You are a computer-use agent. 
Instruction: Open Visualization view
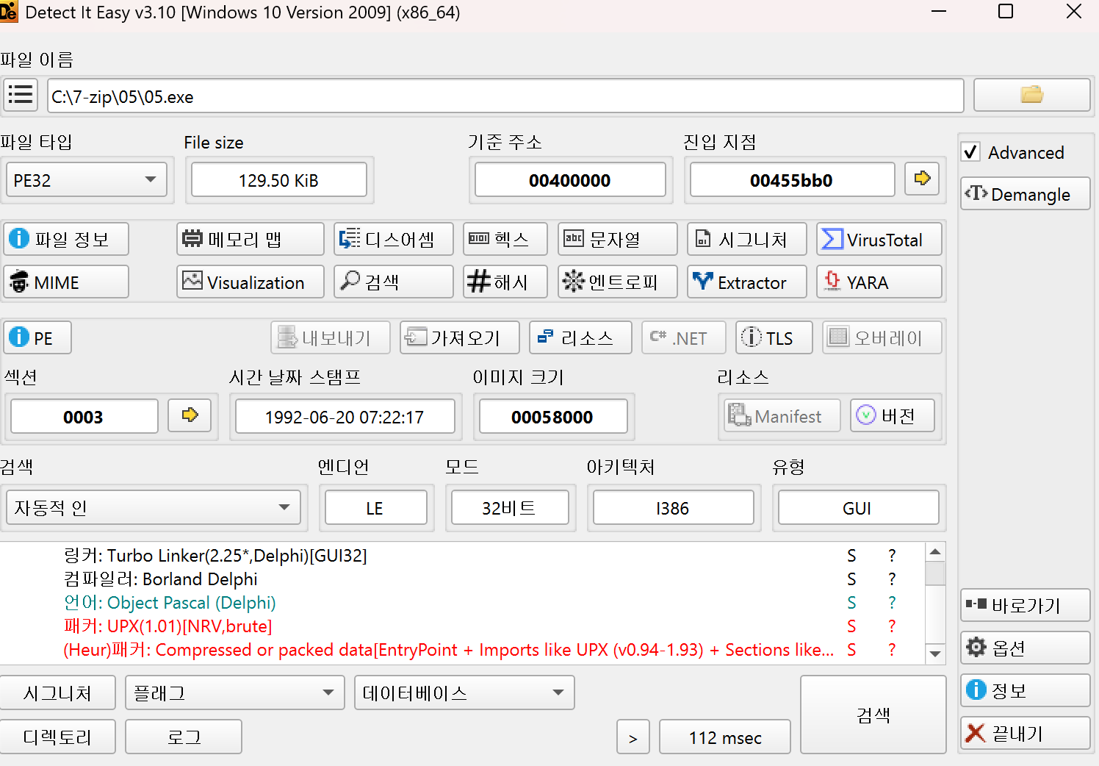pyautogui.click(x=250, y=282)
